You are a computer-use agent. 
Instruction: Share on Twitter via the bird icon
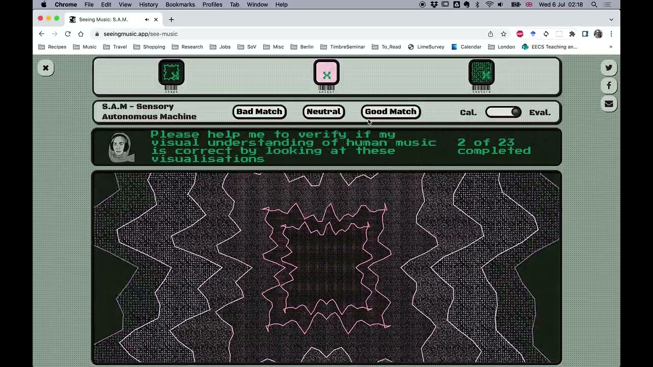pyautogui.click(x=609, y=67)
